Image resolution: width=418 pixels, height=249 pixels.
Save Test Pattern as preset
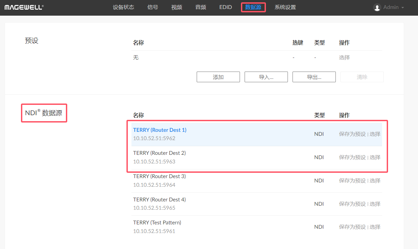(x=352, y=227)
